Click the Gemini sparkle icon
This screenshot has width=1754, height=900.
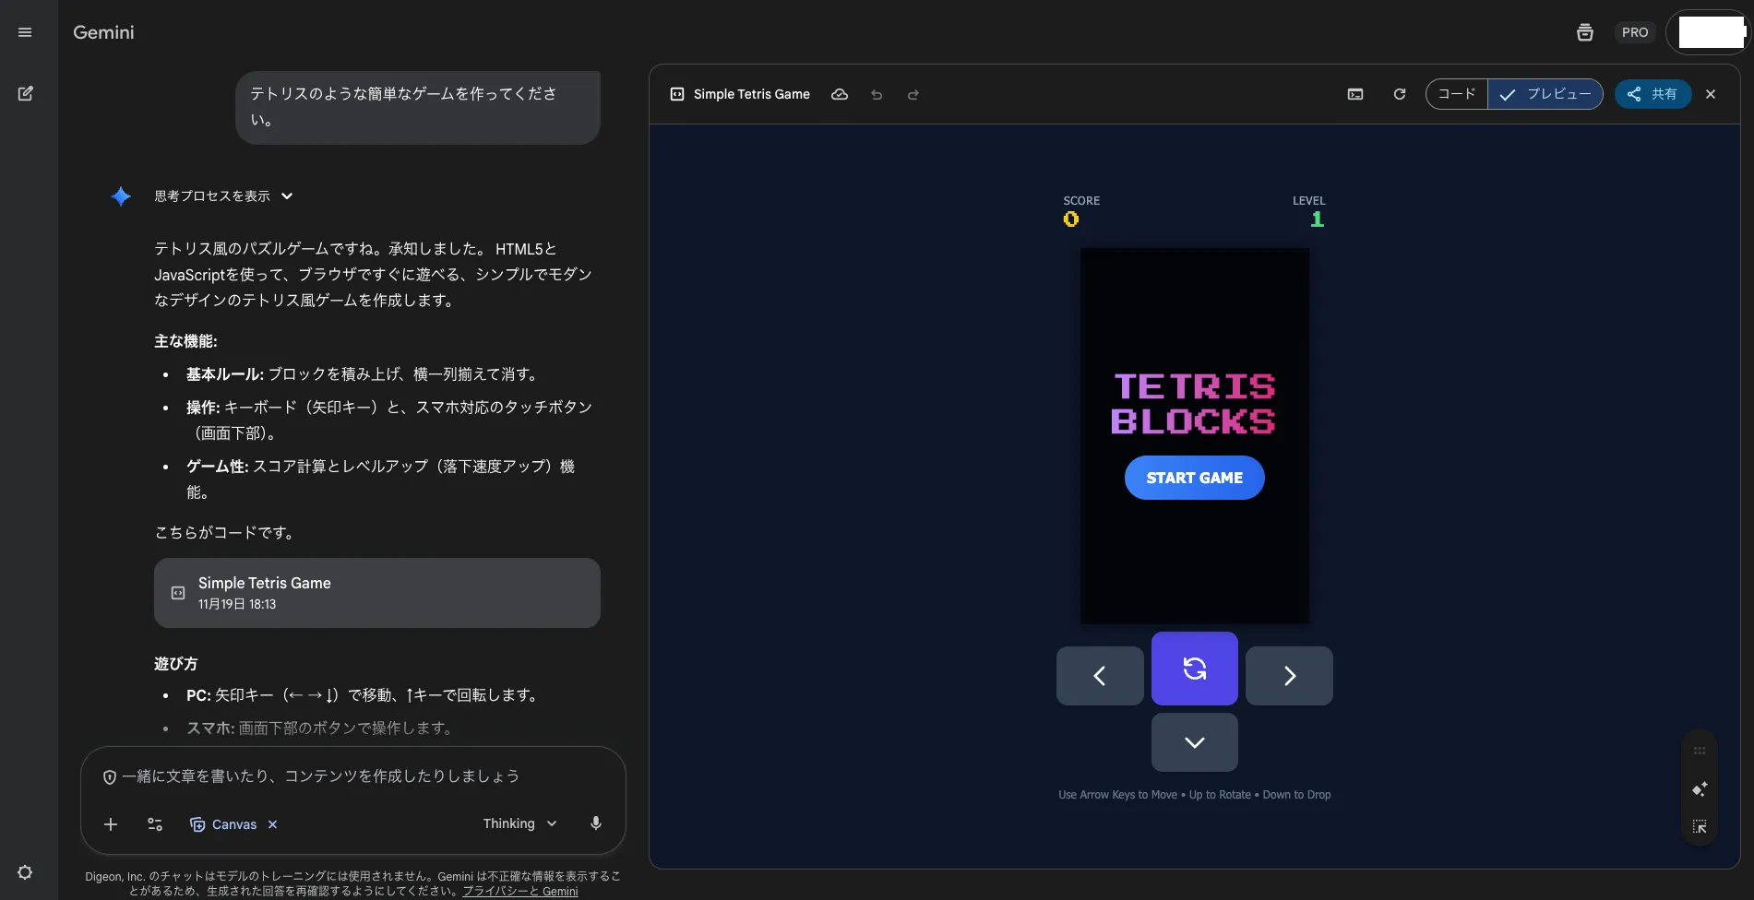(121, 196)
